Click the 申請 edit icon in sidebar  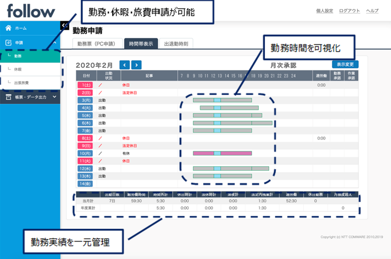(9, 43)
